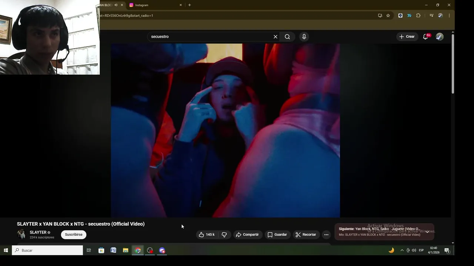Open the 7TV extension icon

[409, 16]
